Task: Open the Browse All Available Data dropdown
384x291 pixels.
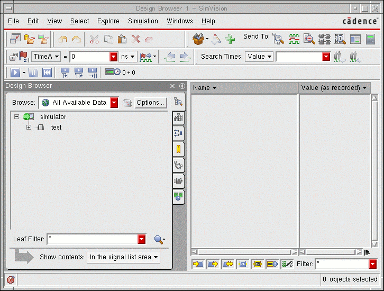Action: pos(114,103)
